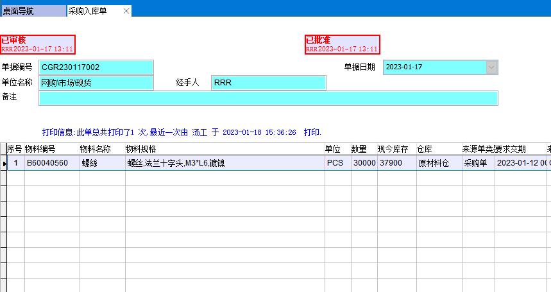Click the blue 打印信息 print record text
The width and height of the screenshot is (551, 292).
(182, 133)
